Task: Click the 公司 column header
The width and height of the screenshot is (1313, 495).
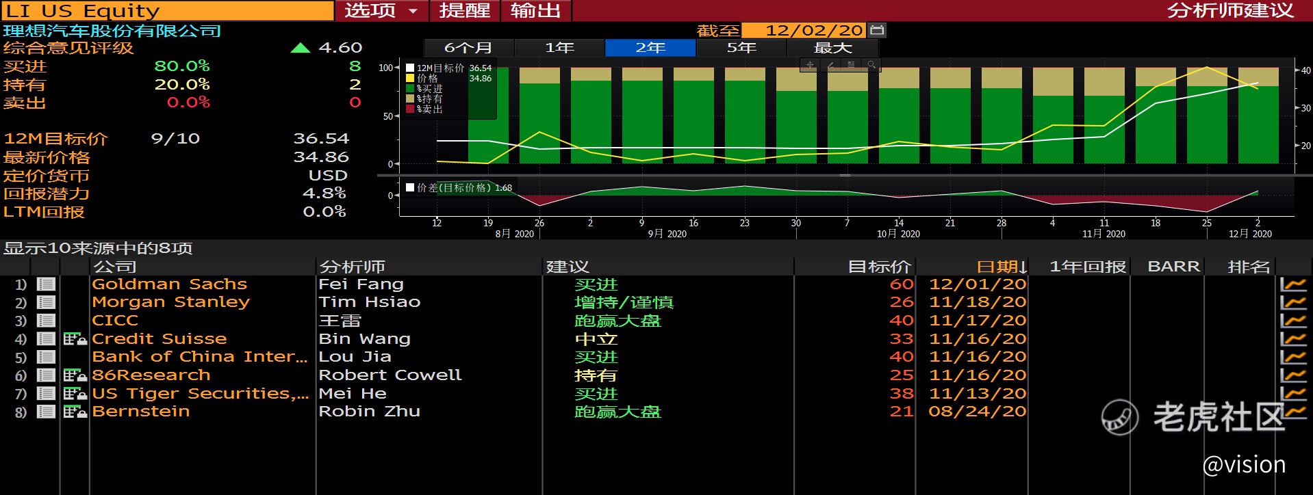Action: click(114, 267)
